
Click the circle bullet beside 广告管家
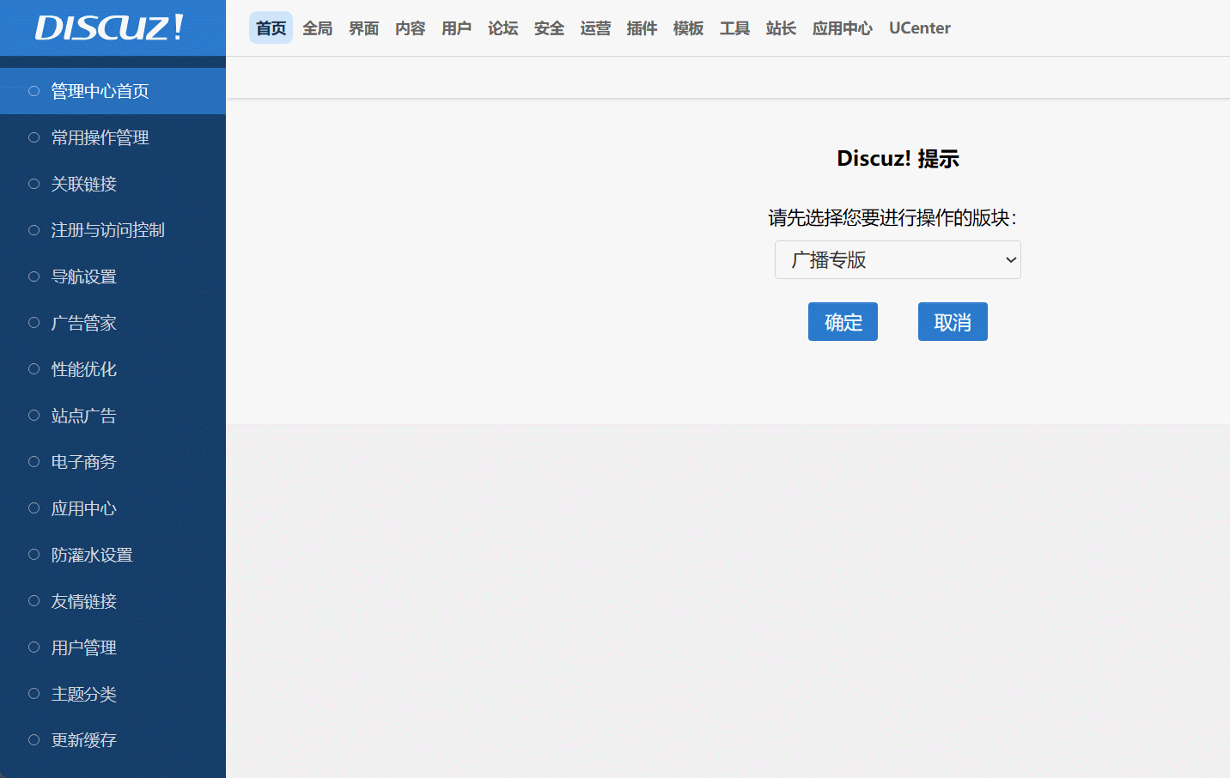coord(34,323)
